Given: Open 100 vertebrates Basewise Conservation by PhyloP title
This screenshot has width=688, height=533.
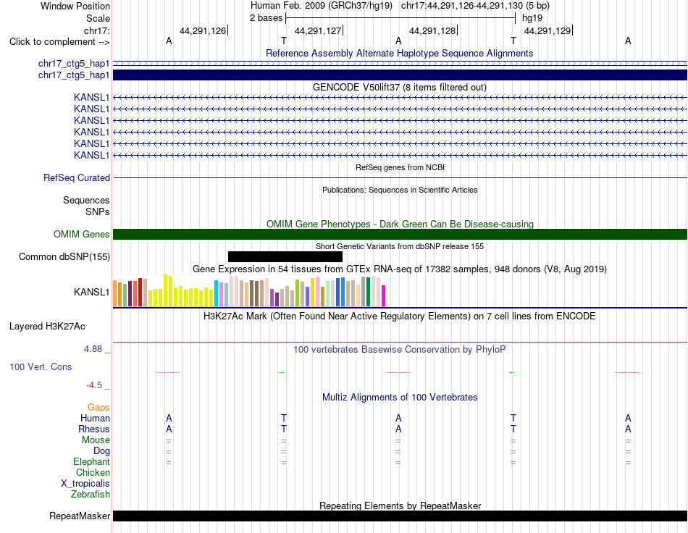Looking at the screenshot, I should tap(399, 350).
